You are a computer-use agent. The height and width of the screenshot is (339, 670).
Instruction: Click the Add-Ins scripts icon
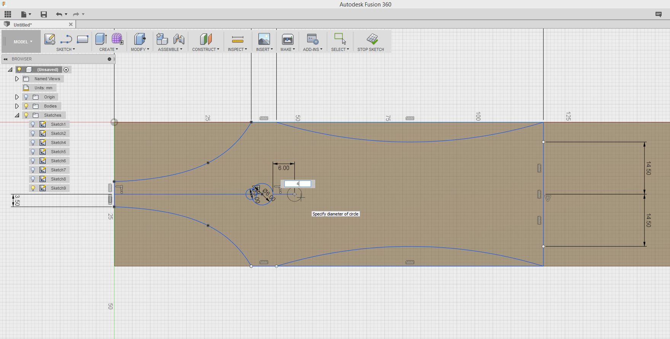(313, 39)
